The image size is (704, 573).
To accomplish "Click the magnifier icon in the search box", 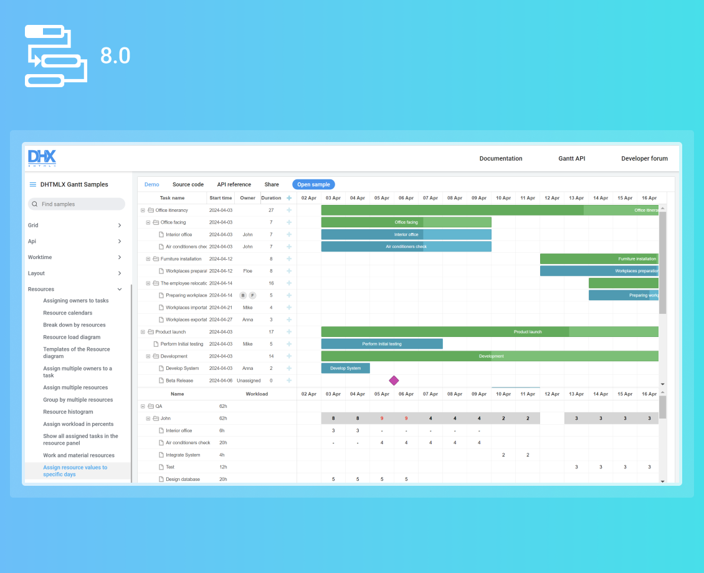I will point(34,204).
